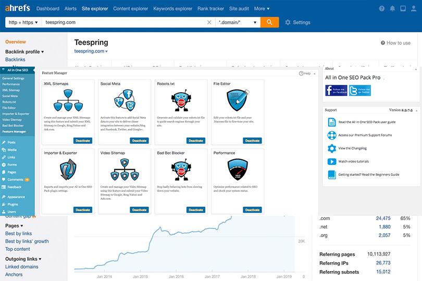This screenshot has height=281, width=422.
Task: Open Backlinks in ahrefs sidebar
Action: pos(15,59)
